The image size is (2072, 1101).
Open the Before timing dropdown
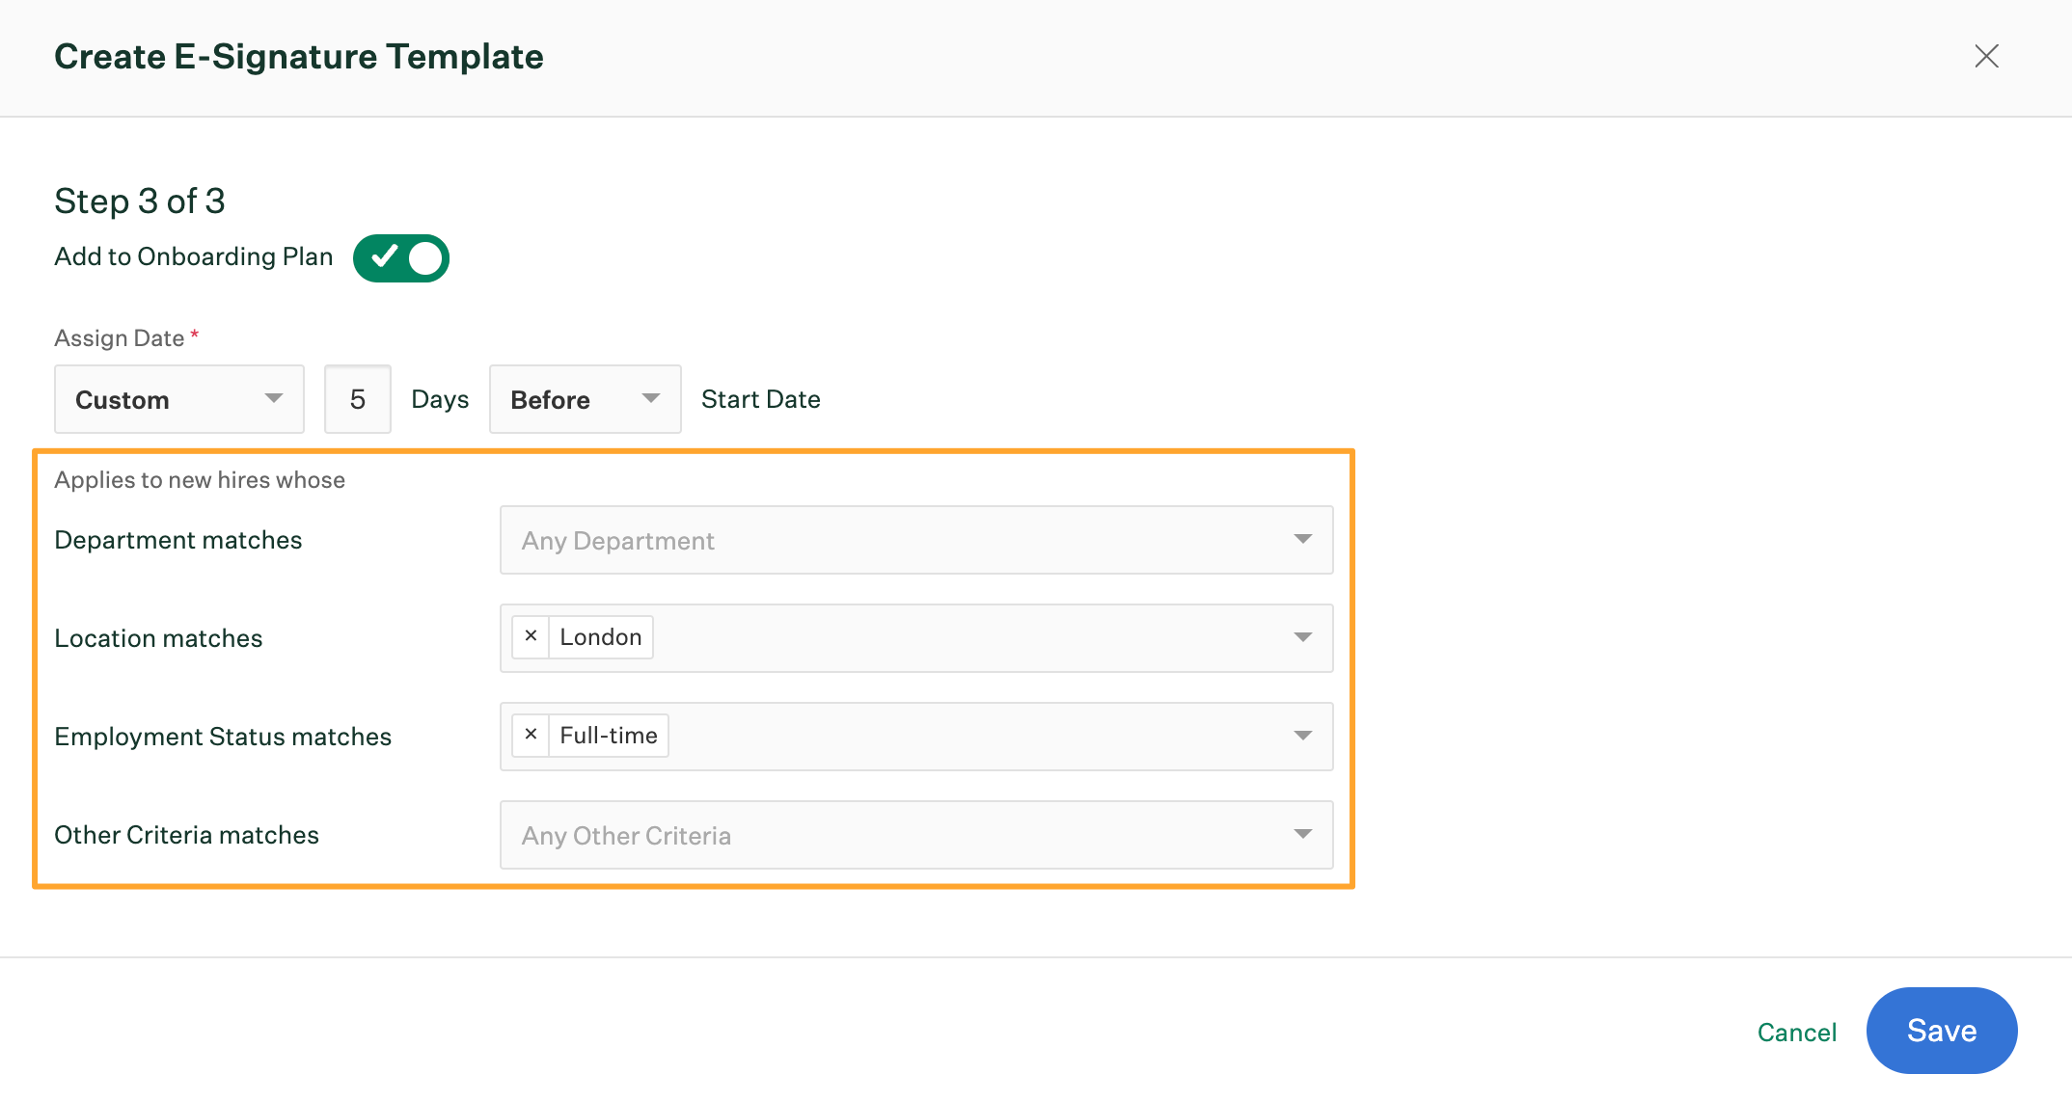click(586, 399)
